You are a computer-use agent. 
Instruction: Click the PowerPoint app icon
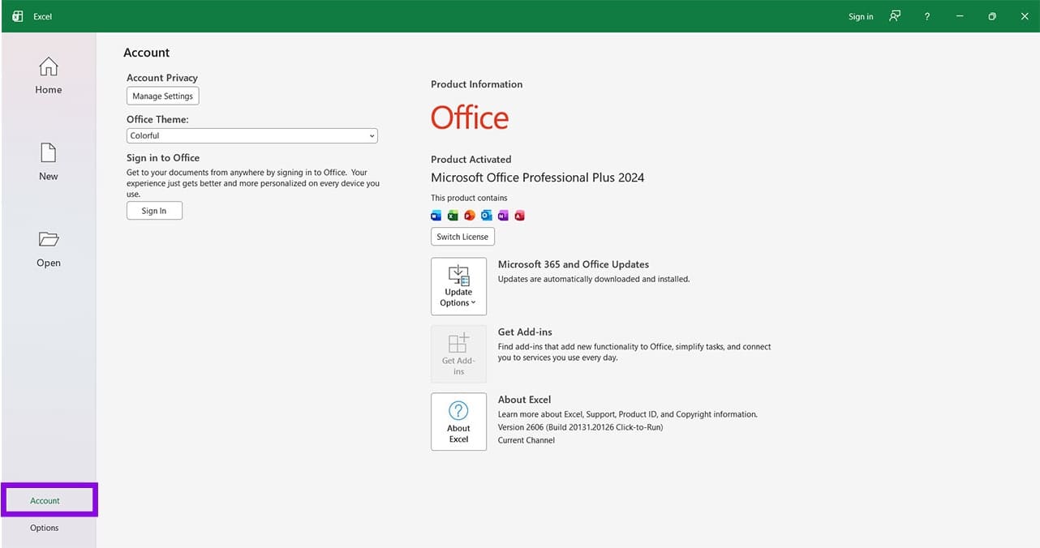(x=470, y=216)
